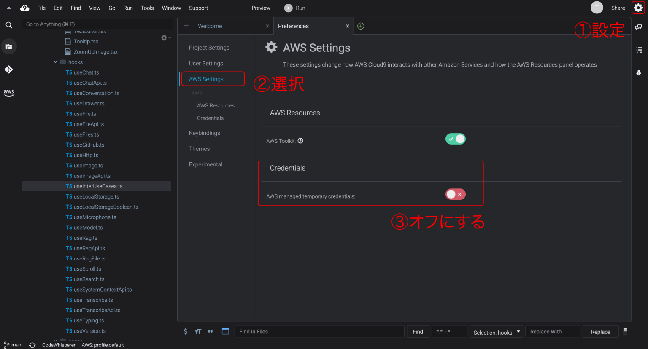The height and width of the screenshot is (349, 648).
Task: Click the AWS Toolkit help question icon
Action: [x=300, y=141]
